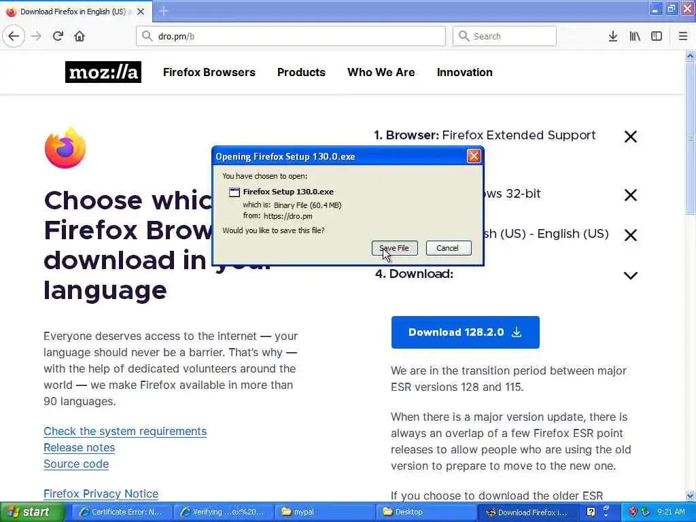Click the red shield security tray icon

click(633, 512)
